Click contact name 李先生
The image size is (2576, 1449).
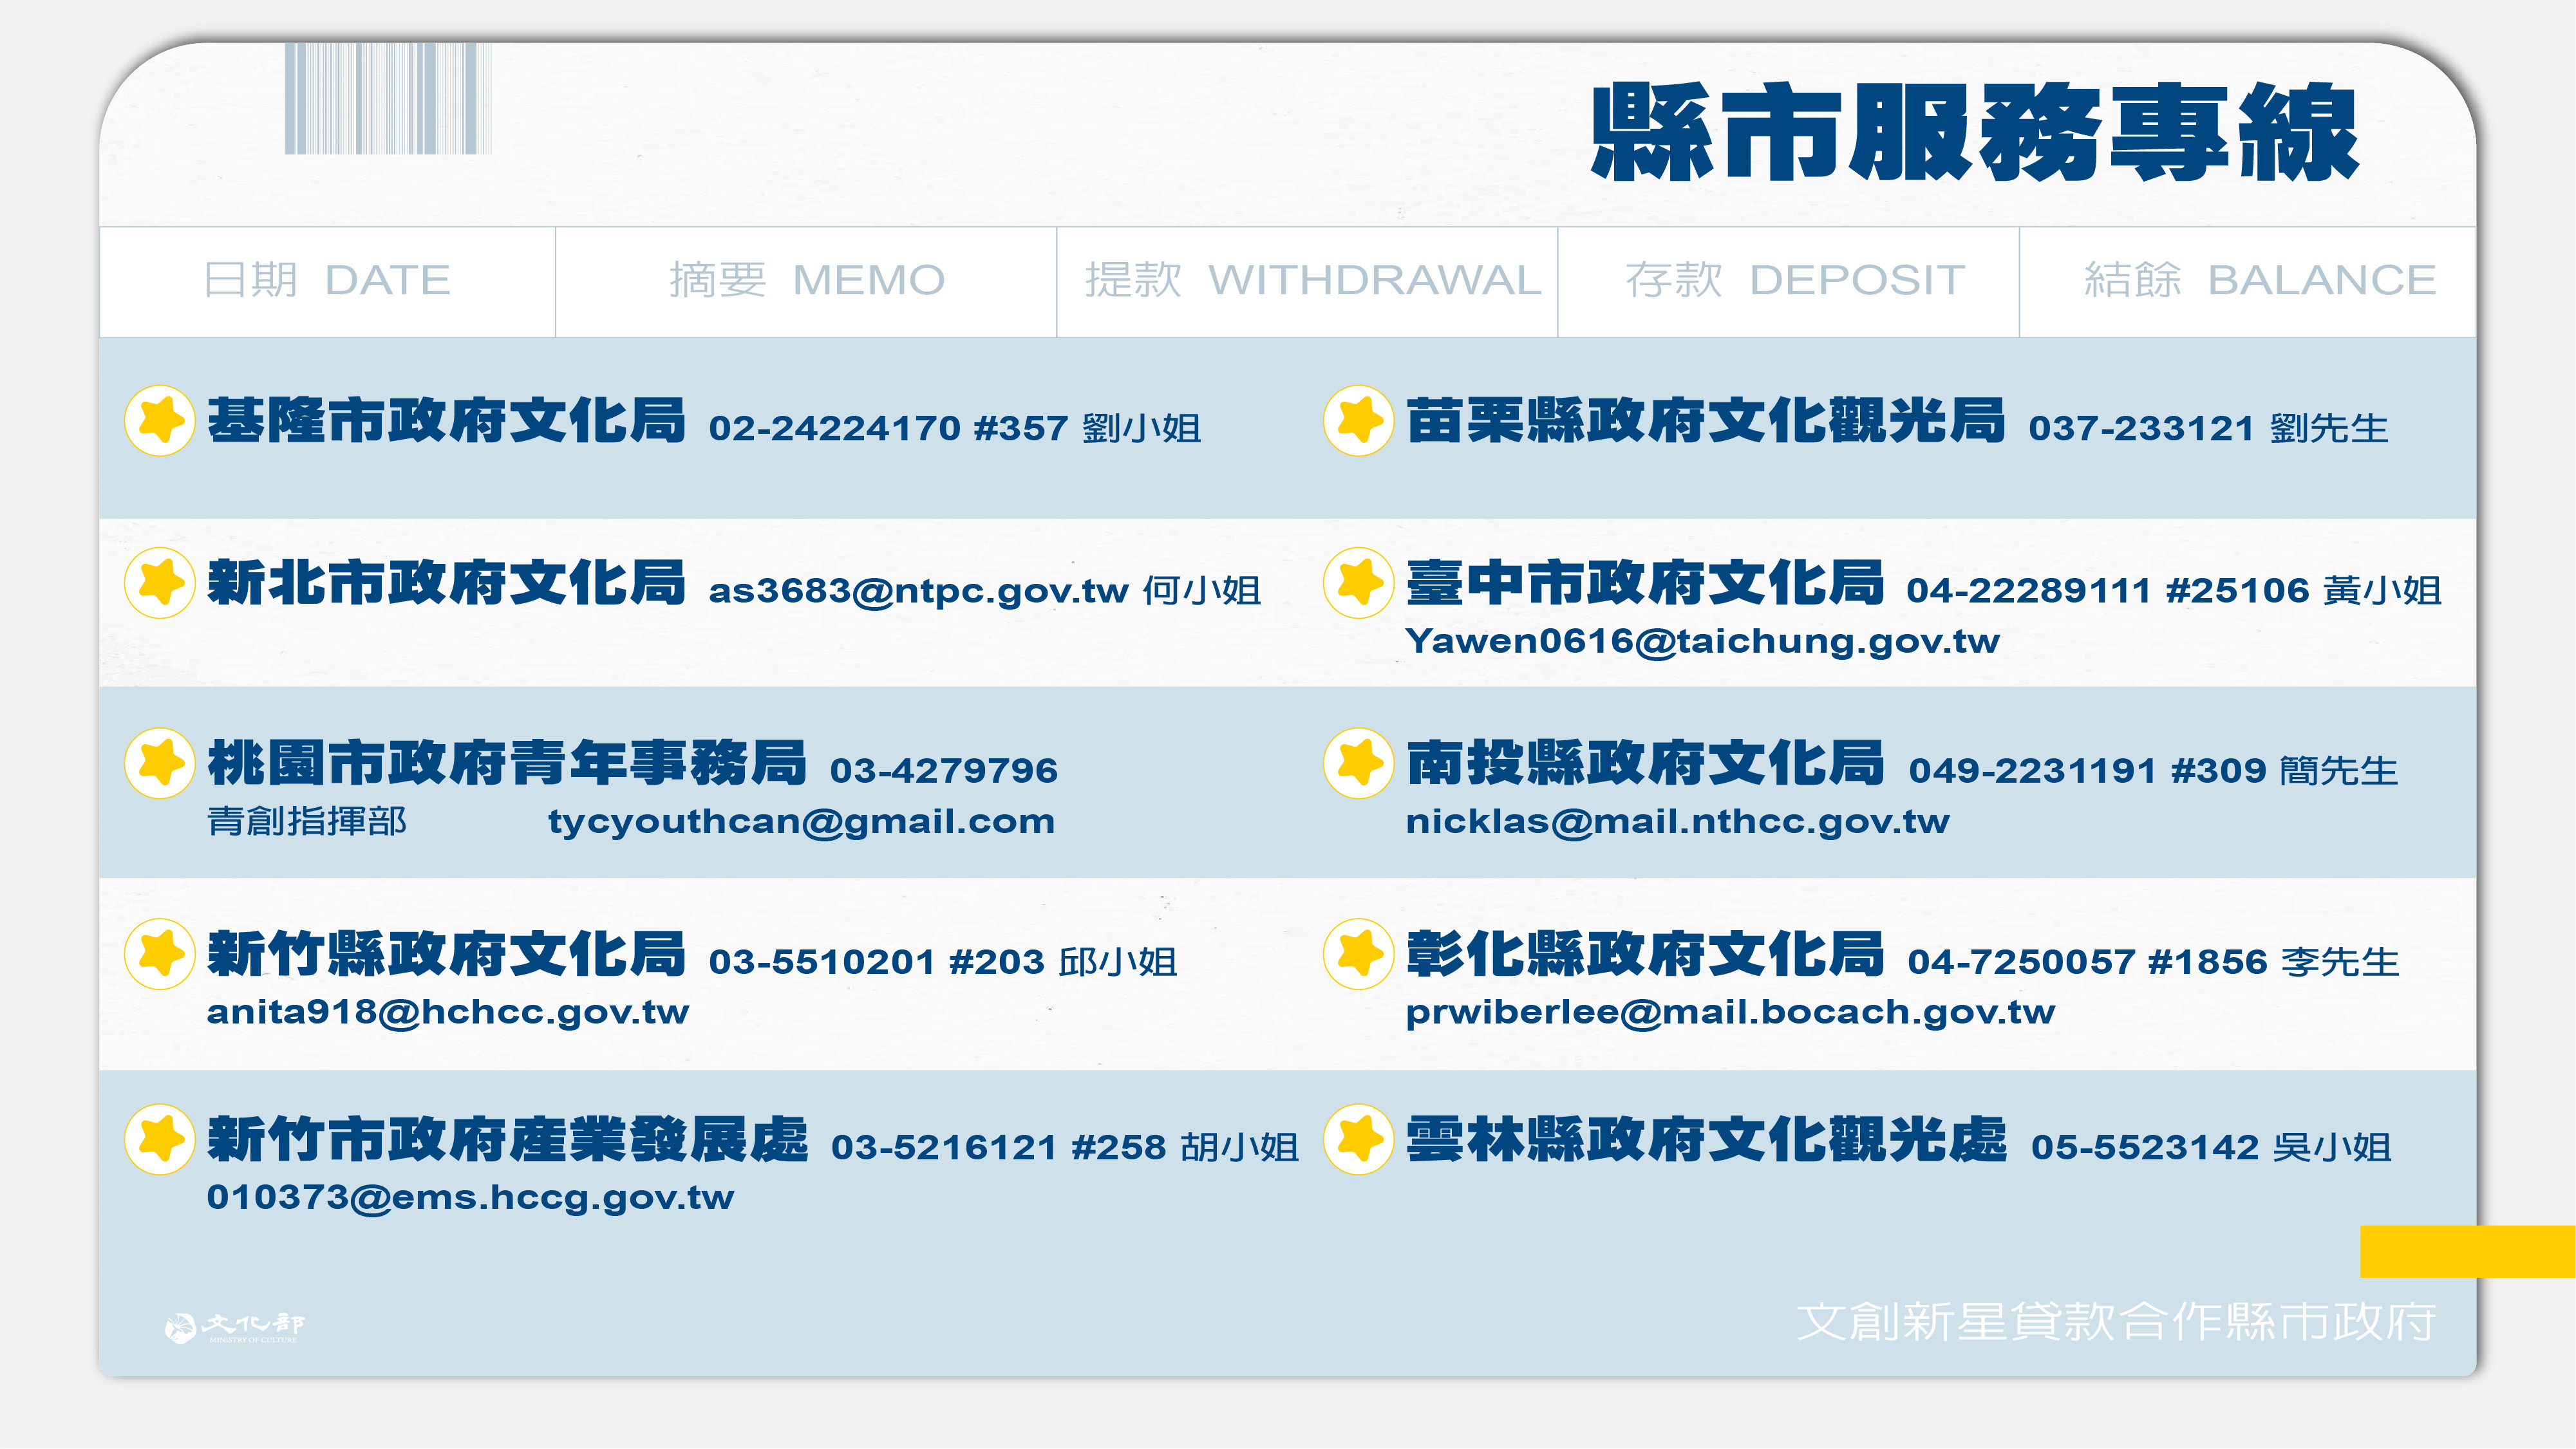(2340, 962)
